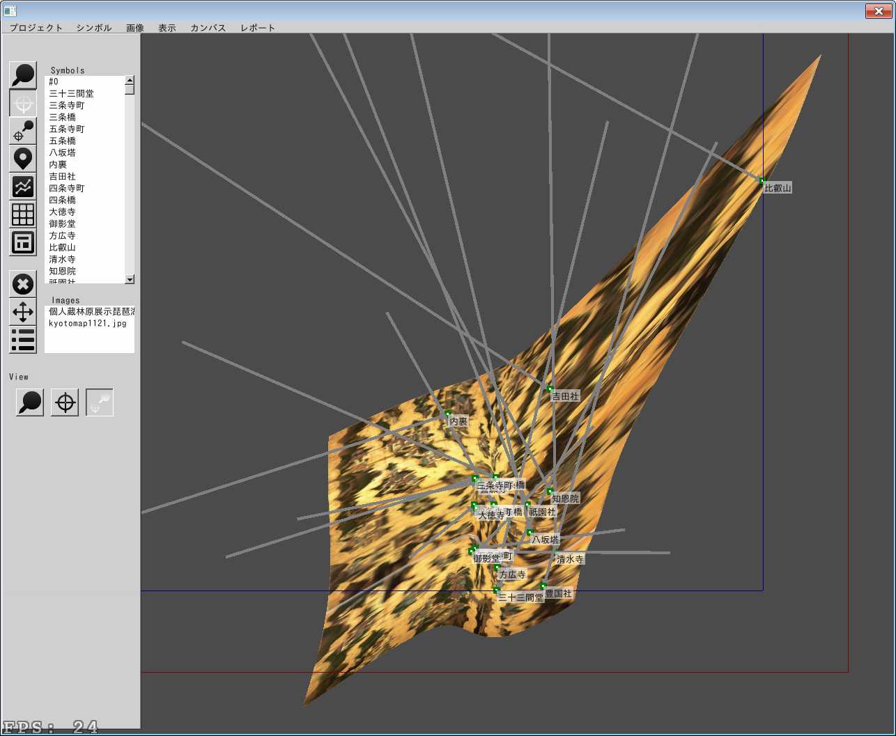Open the プロジェクト menu
896x736 pixels.
[x=36, y=28]
